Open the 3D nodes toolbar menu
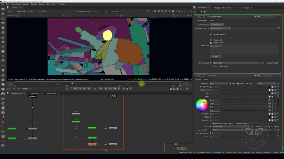This screenshot has height=159, width=284. [3, 51]
